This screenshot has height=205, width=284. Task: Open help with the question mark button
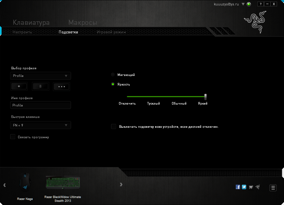click(x=261, y=4)
